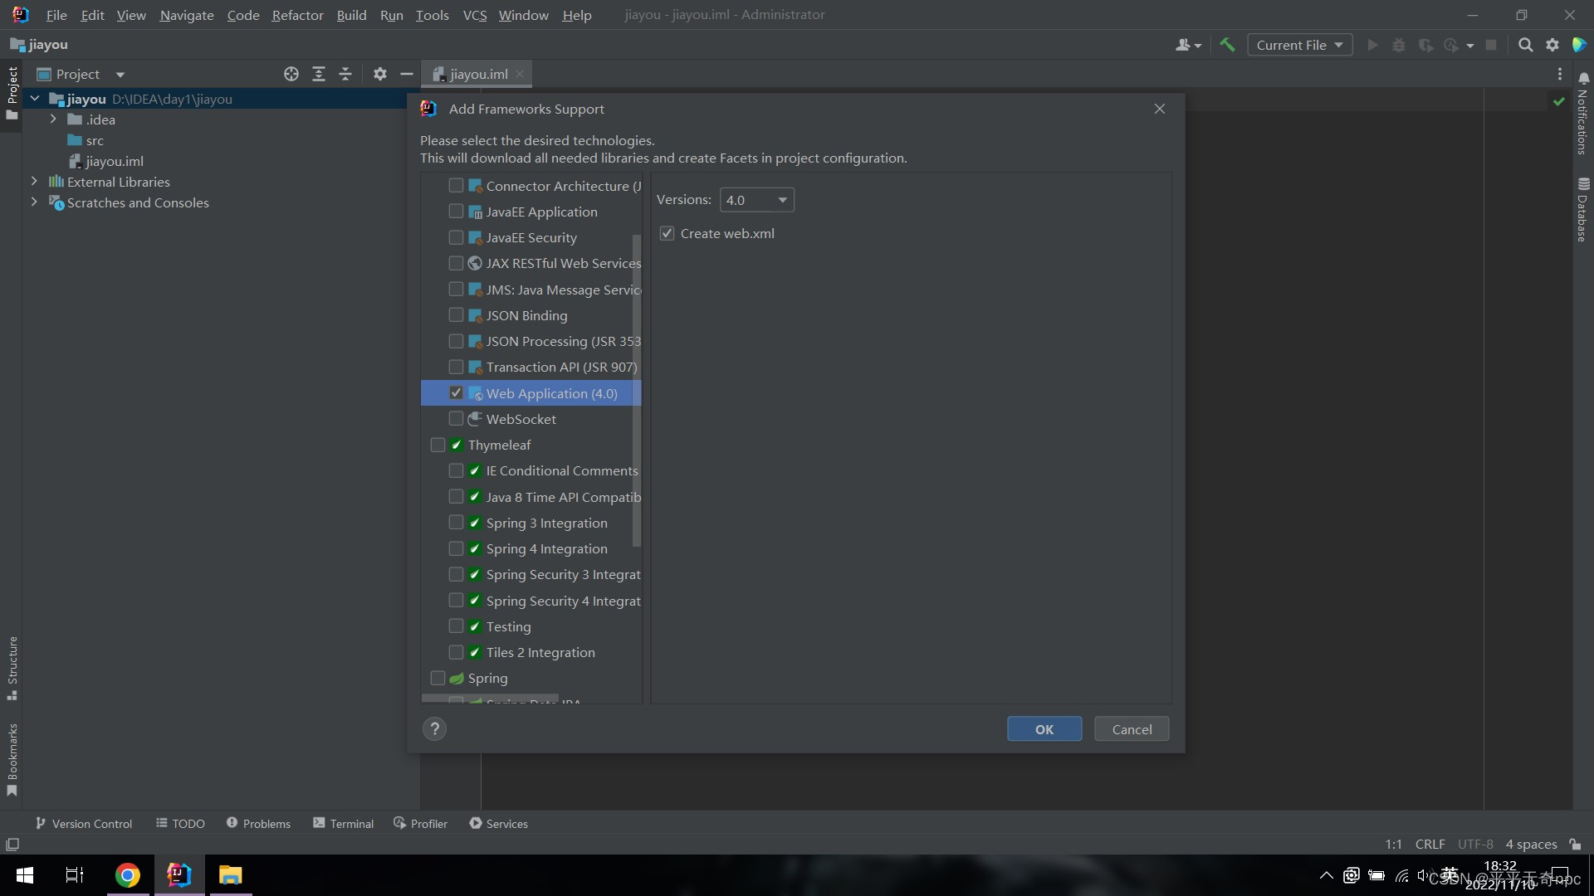This screenshot has height=896, width=1594.
Task: Open the Build menu
Action: [351, 15]
